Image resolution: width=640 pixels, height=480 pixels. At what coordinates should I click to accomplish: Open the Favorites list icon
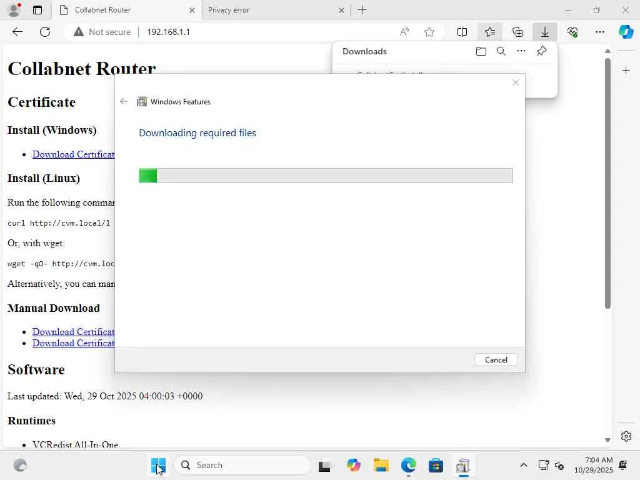(490, 32)
